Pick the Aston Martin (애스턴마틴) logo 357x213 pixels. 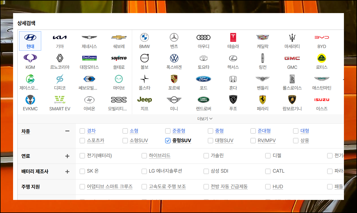(x=322, y=79)
